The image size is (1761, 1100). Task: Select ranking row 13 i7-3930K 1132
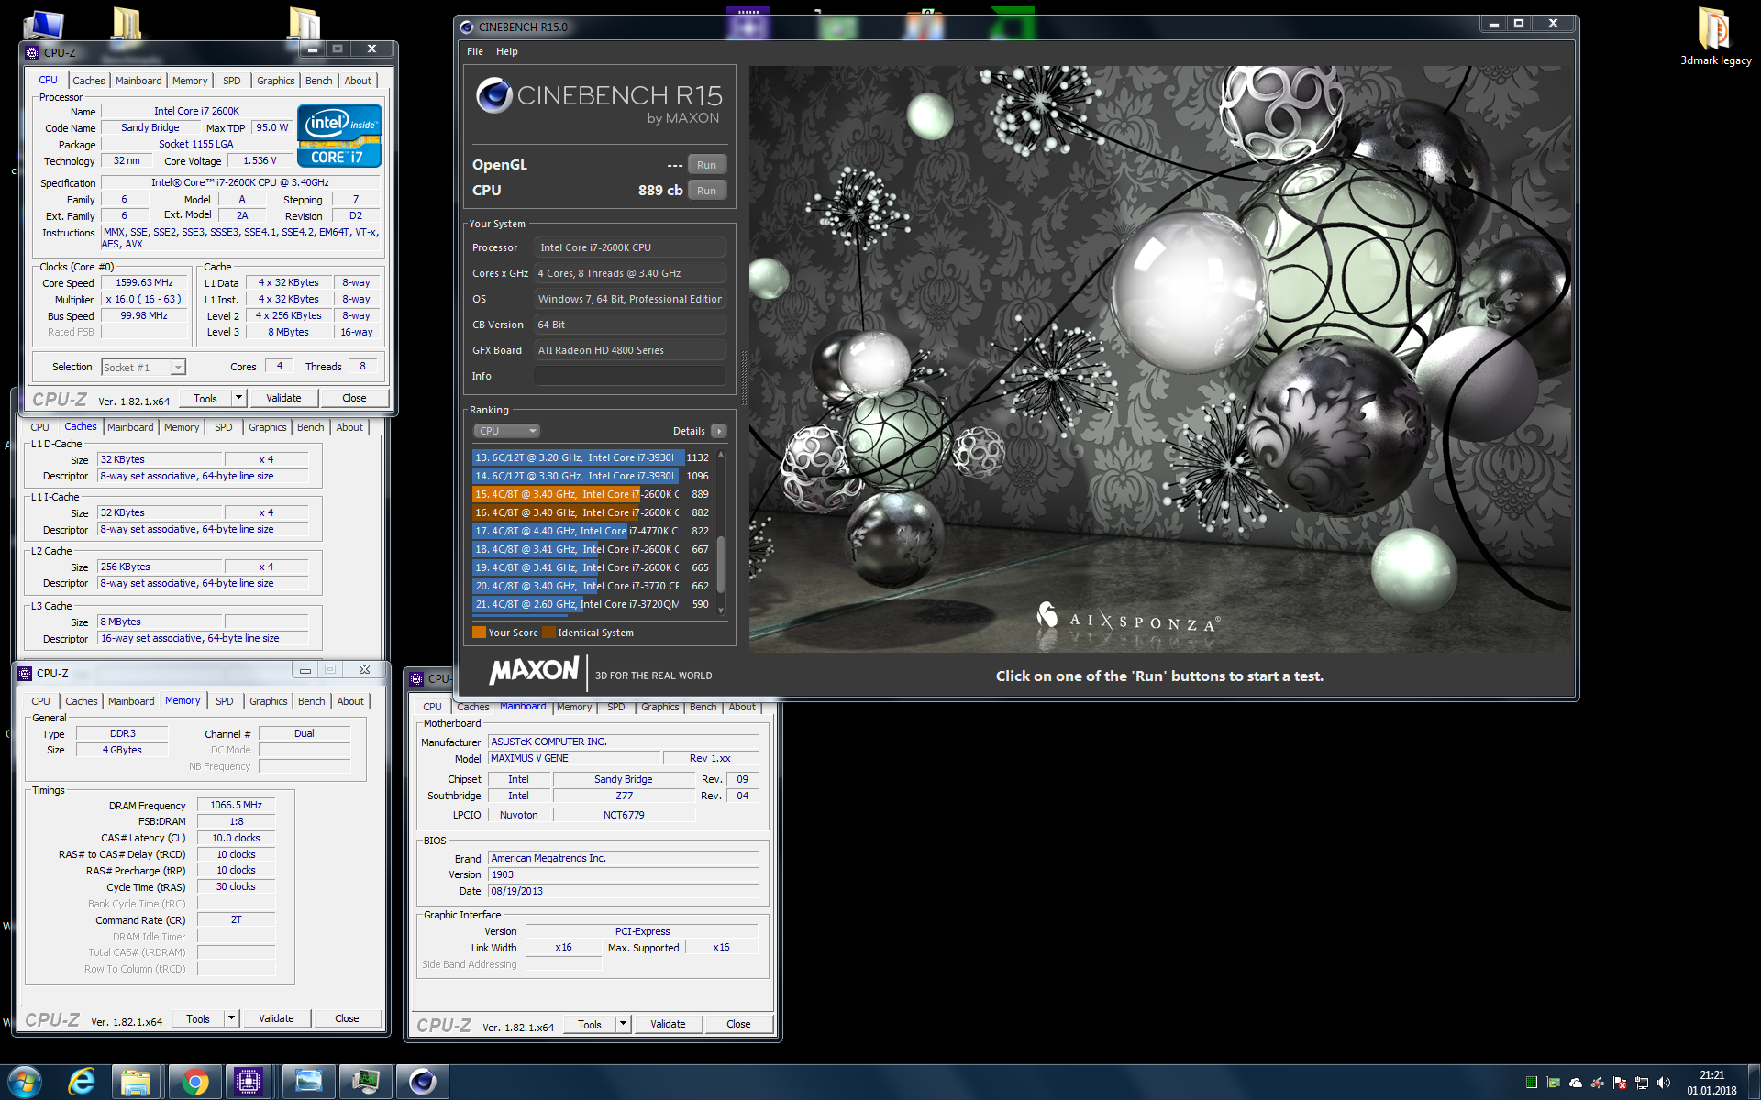tap(592, 457)
